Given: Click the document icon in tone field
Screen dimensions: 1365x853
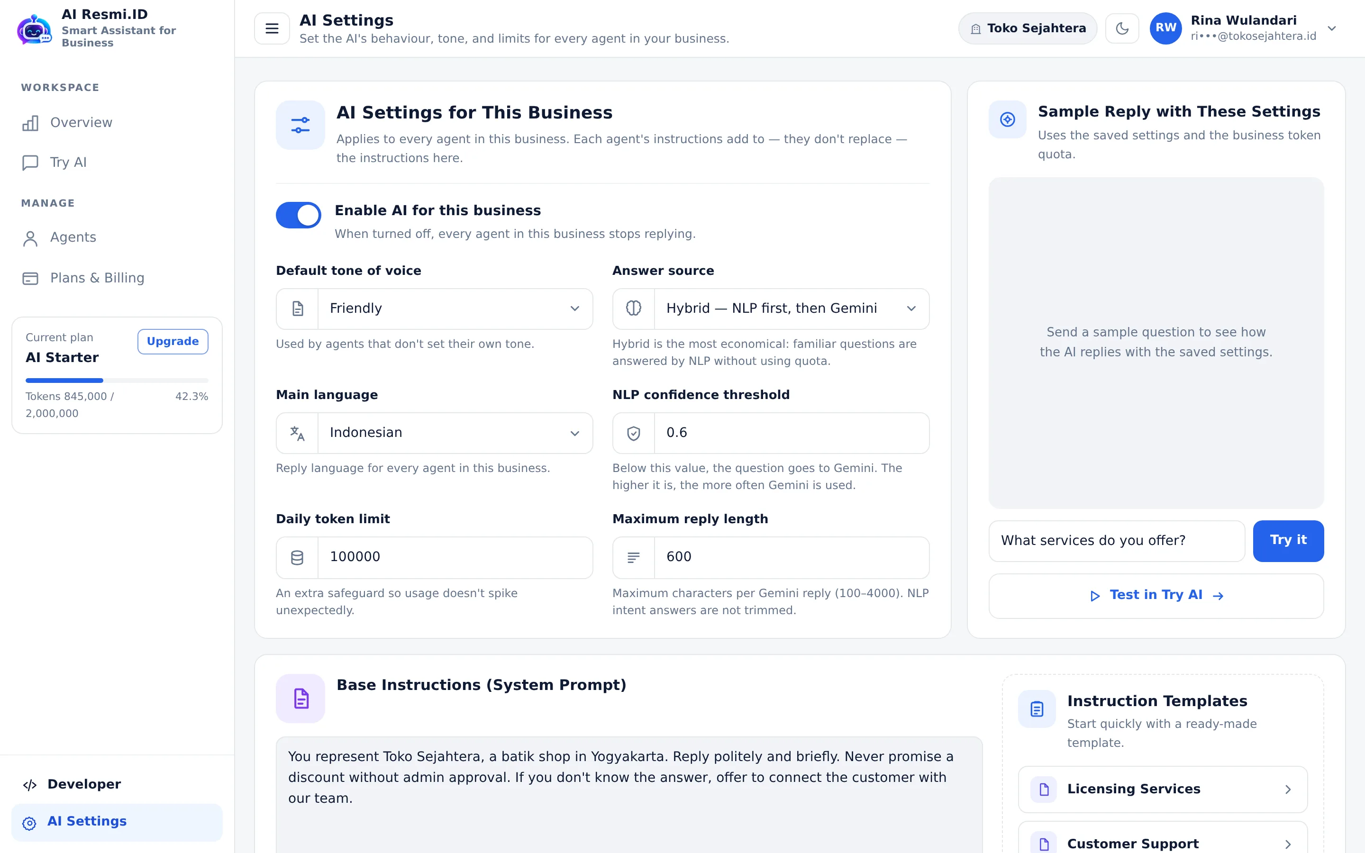Looking at the screenshot, I should pyautogui.click(x=297, y=309).
